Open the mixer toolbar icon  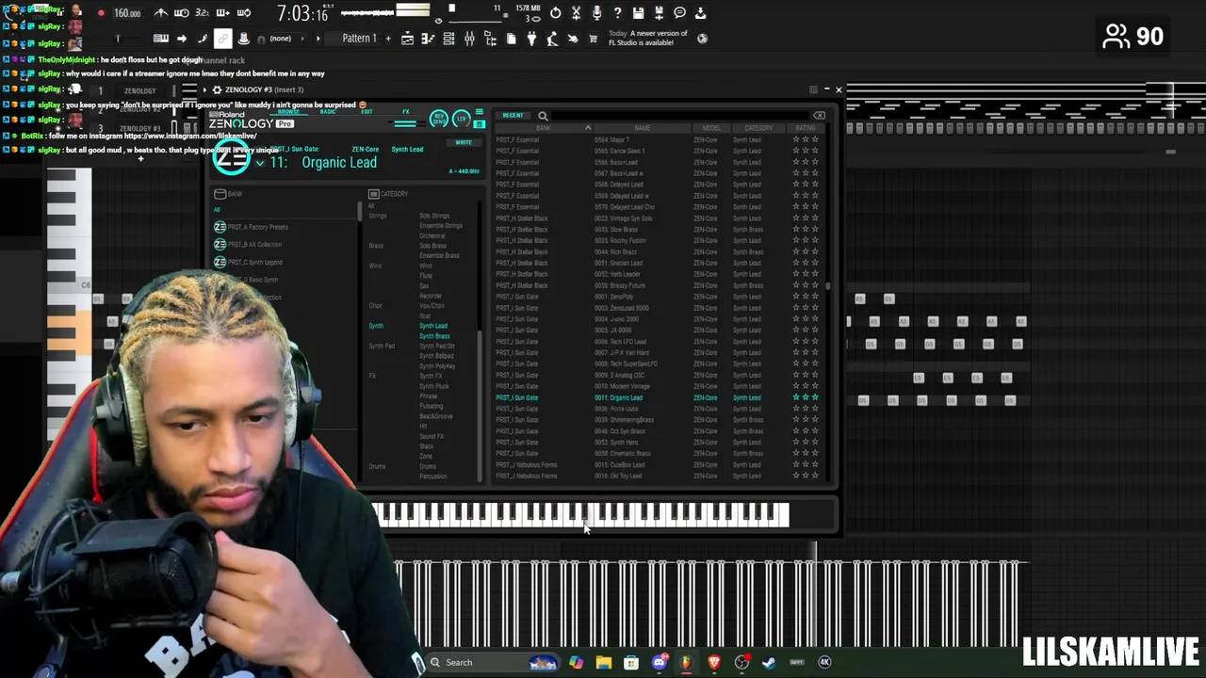469,39
